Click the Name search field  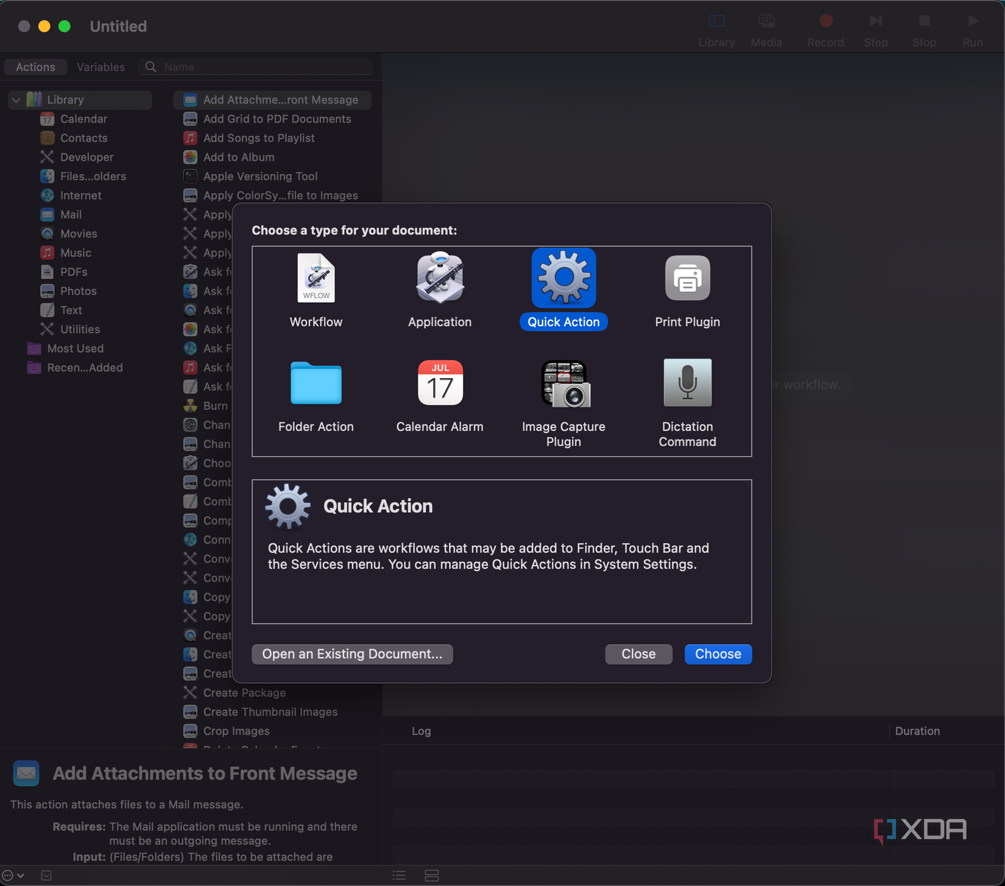[265, 67]
